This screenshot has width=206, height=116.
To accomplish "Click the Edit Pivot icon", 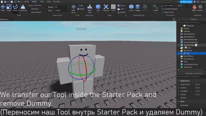I will [73, 7].
